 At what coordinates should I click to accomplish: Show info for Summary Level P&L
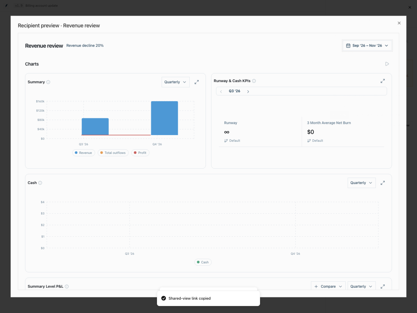pos(67,287)
